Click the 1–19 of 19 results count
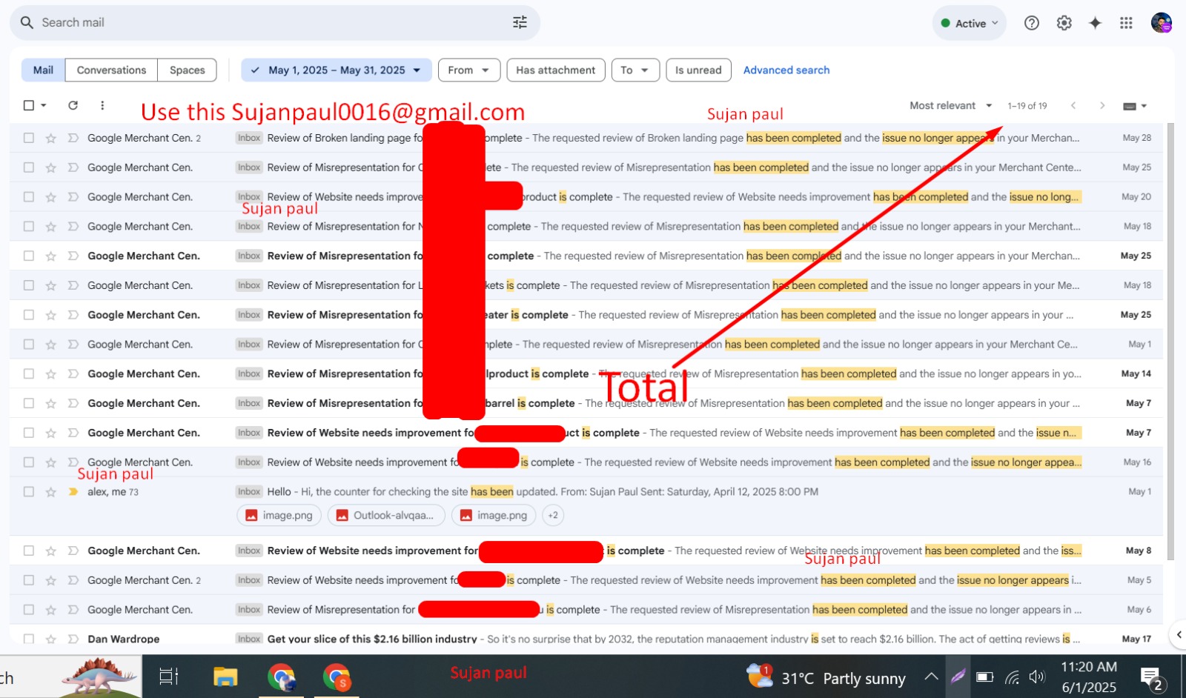1186x698 pixels. [x=1027, y=106]
